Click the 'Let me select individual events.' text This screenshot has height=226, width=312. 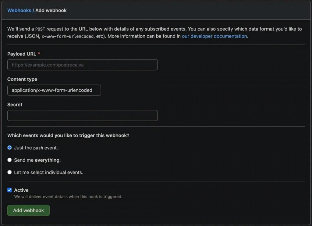[48, 173]
